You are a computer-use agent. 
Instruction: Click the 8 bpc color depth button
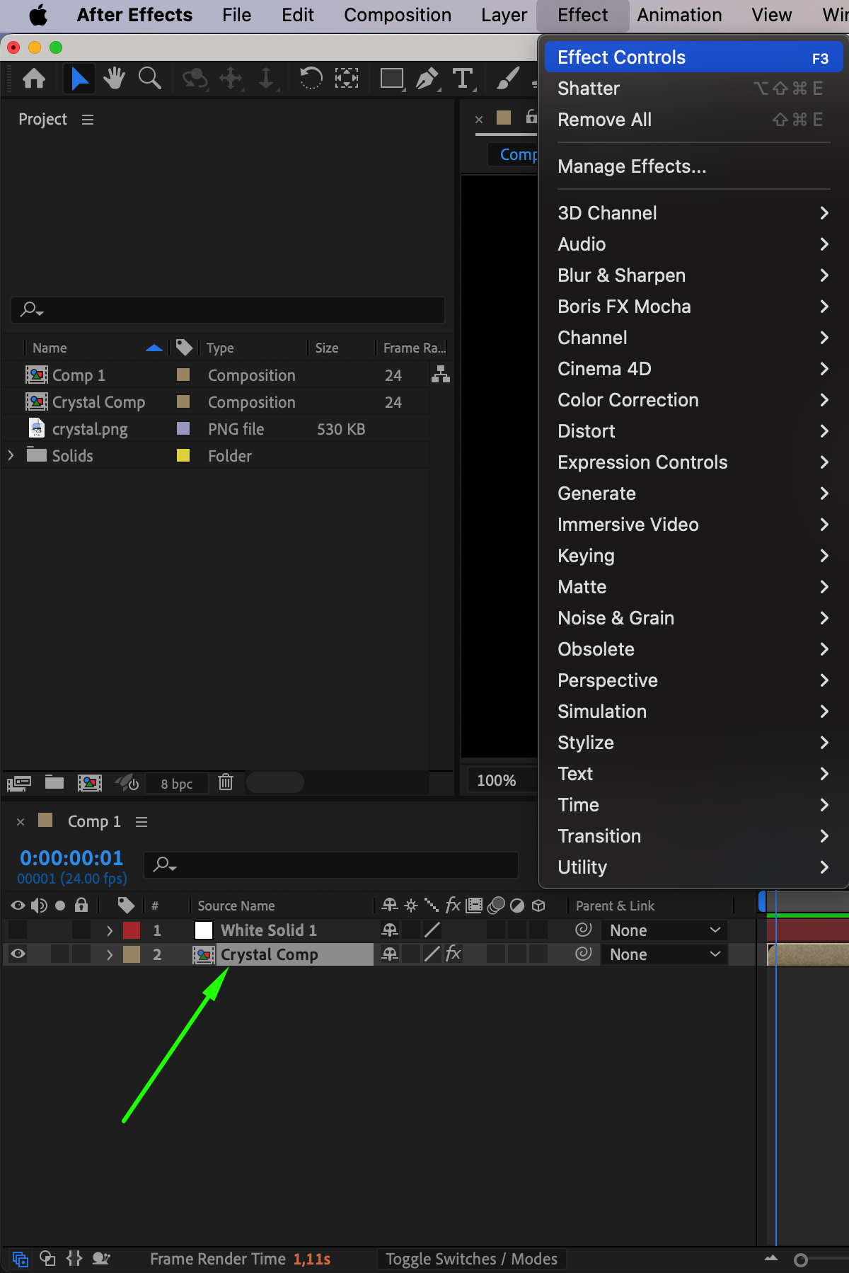point(177,783)
